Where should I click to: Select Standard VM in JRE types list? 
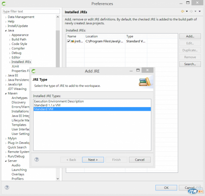pyautogui.click(x=92, y=109)
